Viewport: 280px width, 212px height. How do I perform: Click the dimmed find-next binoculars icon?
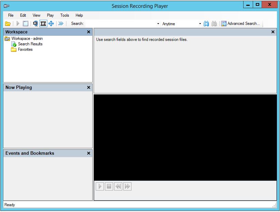214,24
